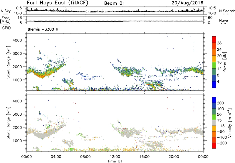Click "1000" tick in the Velocity panel
The height and width of the screenshot is (163, 235).
coord(17,141)
